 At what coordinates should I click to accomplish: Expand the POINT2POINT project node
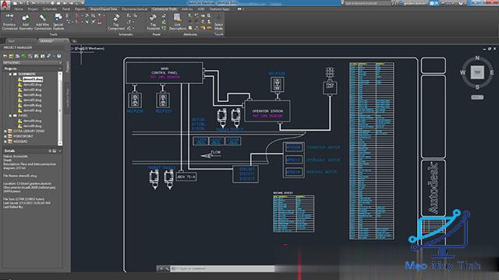[5, 136]
